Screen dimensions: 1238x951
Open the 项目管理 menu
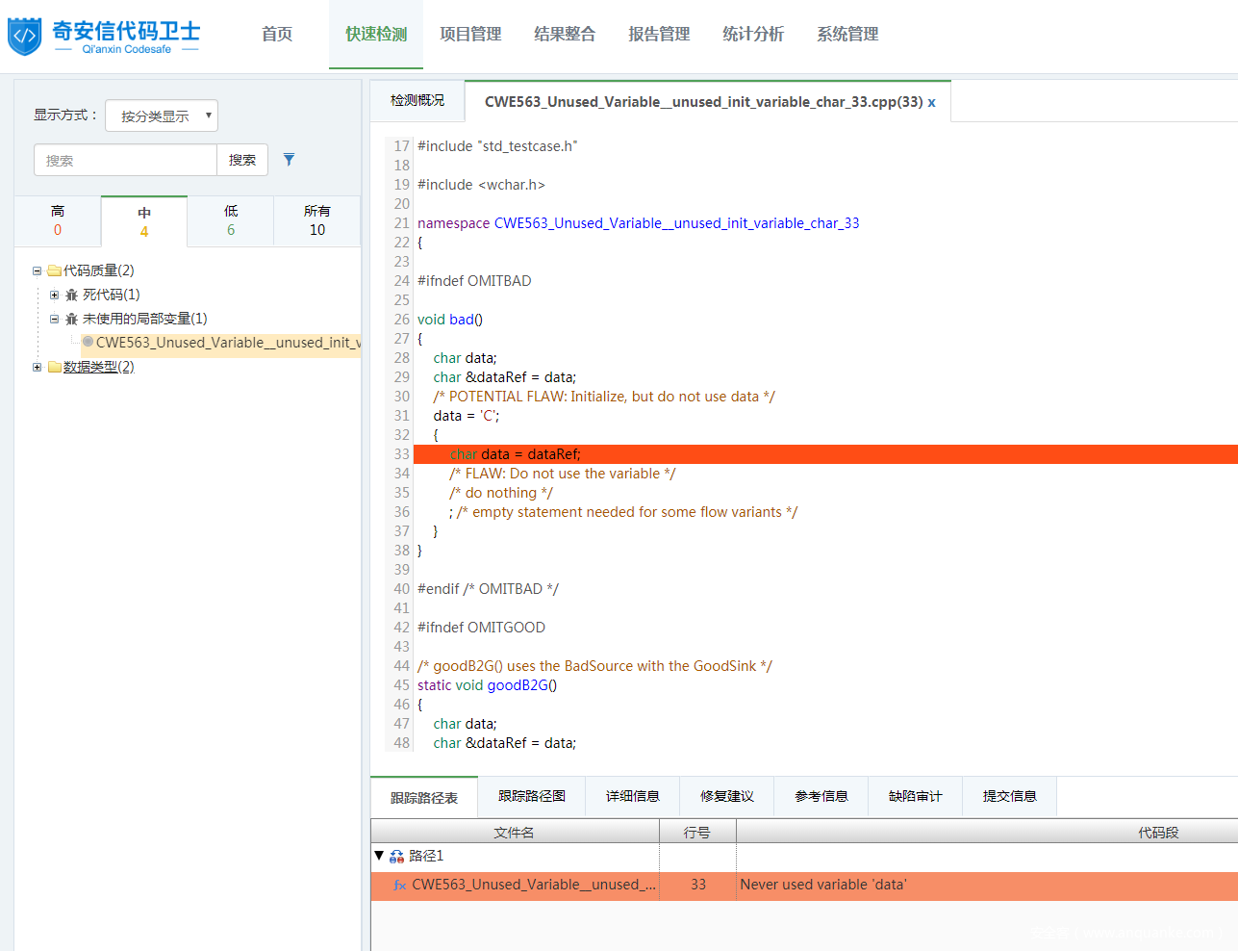tap(470, 35)
